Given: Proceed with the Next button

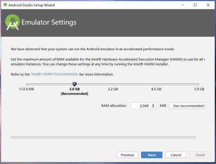Looking at the screenshot, I should [x=152, y=155].
